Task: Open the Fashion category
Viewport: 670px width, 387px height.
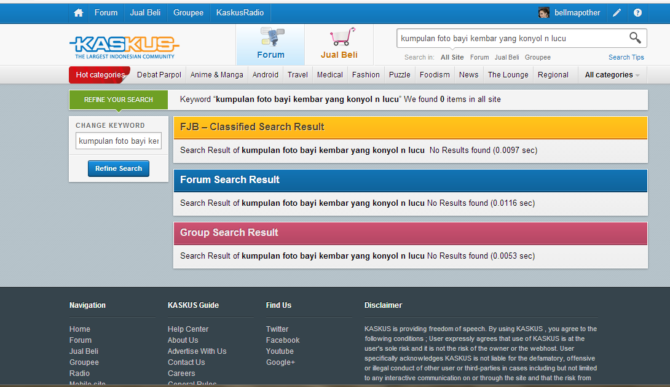Action: tap(366, 75)
